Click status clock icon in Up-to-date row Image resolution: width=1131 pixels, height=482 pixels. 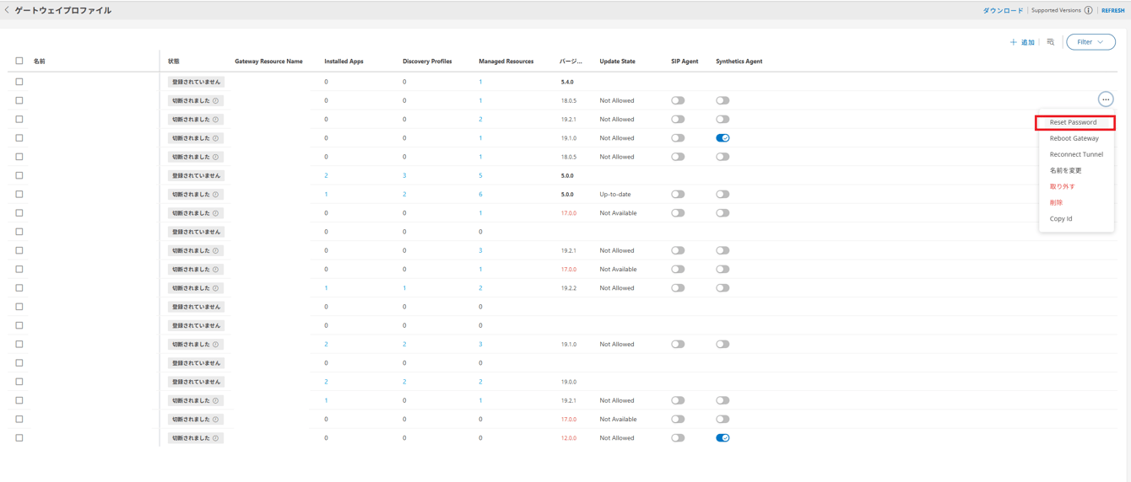pyautogui.click(x=216, y=195)
